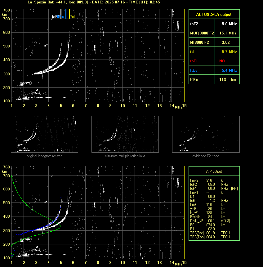Click the green profile curve peak in bottom ionogram

pos(60,227)
